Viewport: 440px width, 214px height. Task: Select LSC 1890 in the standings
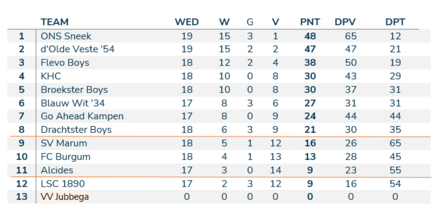tap(63, 184)
